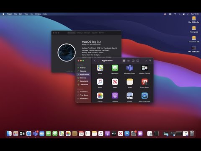Switch Finder to column view
The height and width of the screenshot is (151, 201).
point(133,60)
